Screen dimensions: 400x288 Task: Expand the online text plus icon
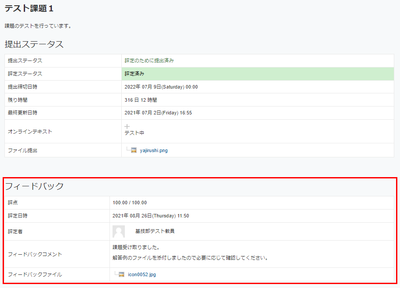coord(127,126)
